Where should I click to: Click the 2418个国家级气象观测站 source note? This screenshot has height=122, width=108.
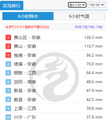27,27
